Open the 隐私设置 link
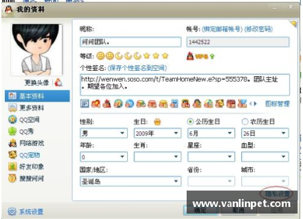 (277, 194)
